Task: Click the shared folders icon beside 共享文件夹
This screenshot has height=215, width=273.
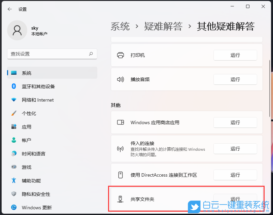Action: click(120, 199)
